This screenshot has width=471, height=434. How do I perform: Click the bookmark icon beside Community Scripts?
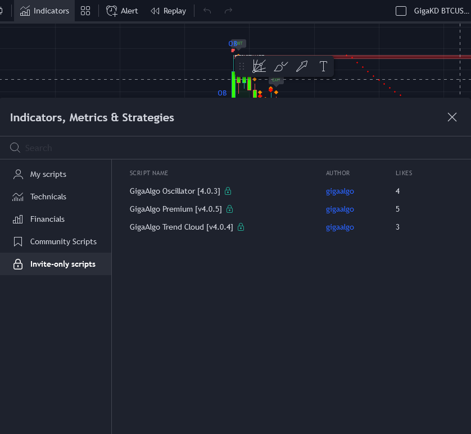coord(18,241)
